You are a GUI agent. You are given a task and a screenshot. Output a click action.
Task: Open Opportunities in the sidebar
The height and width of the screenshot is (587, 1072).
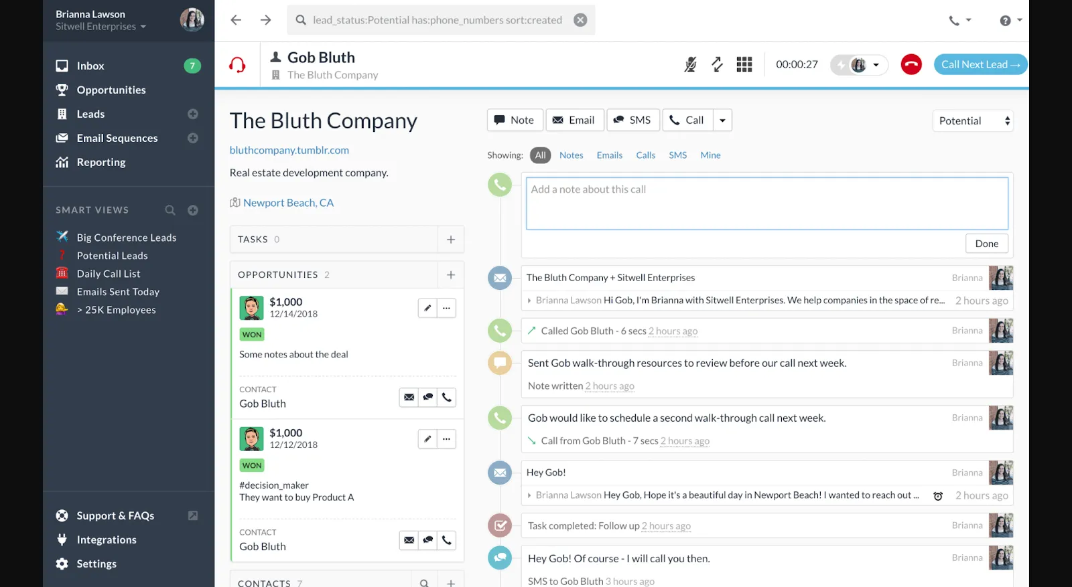[x=111, y=90]
